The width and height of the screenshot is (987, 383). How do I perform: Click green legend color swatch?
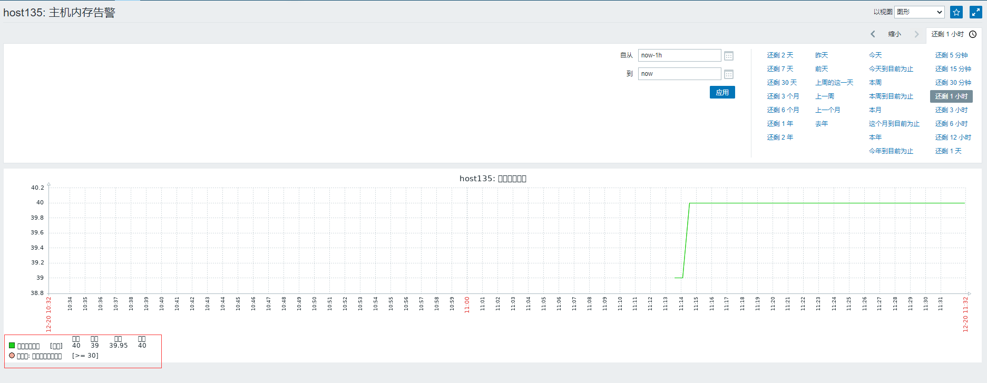point(12,346)
